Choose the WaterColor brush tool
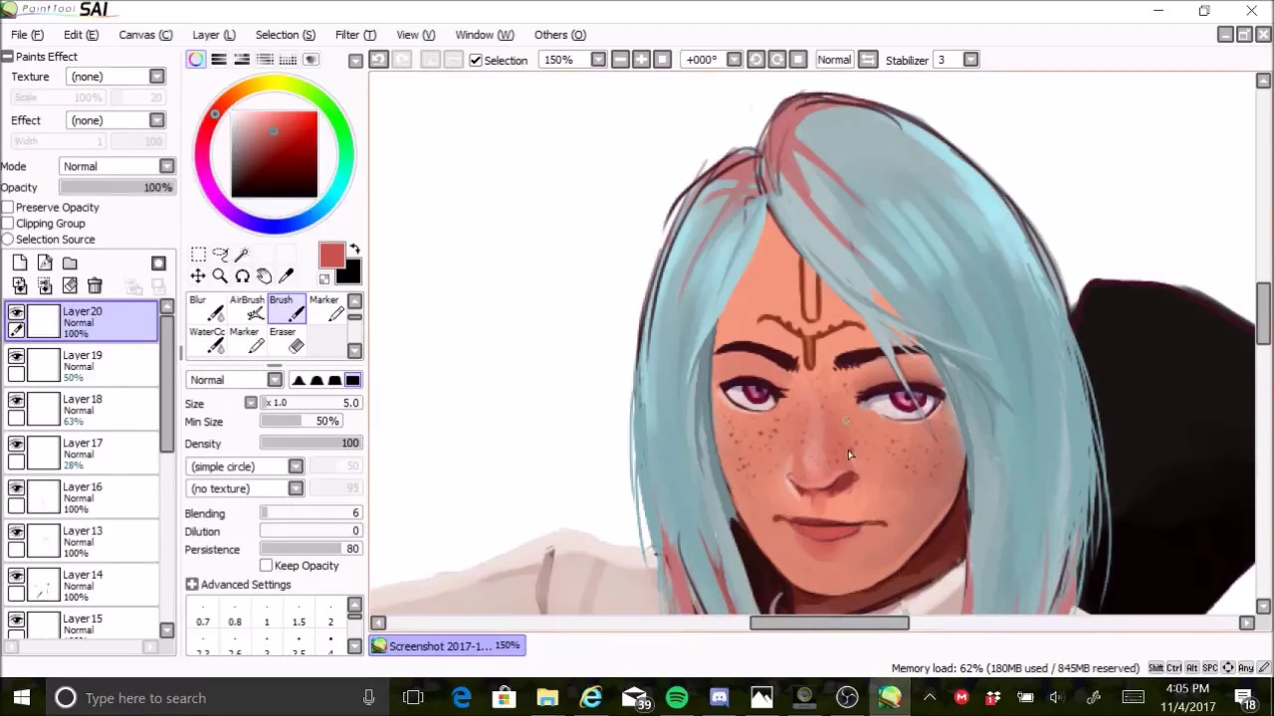1274x716 pixels. coord(206,341)
